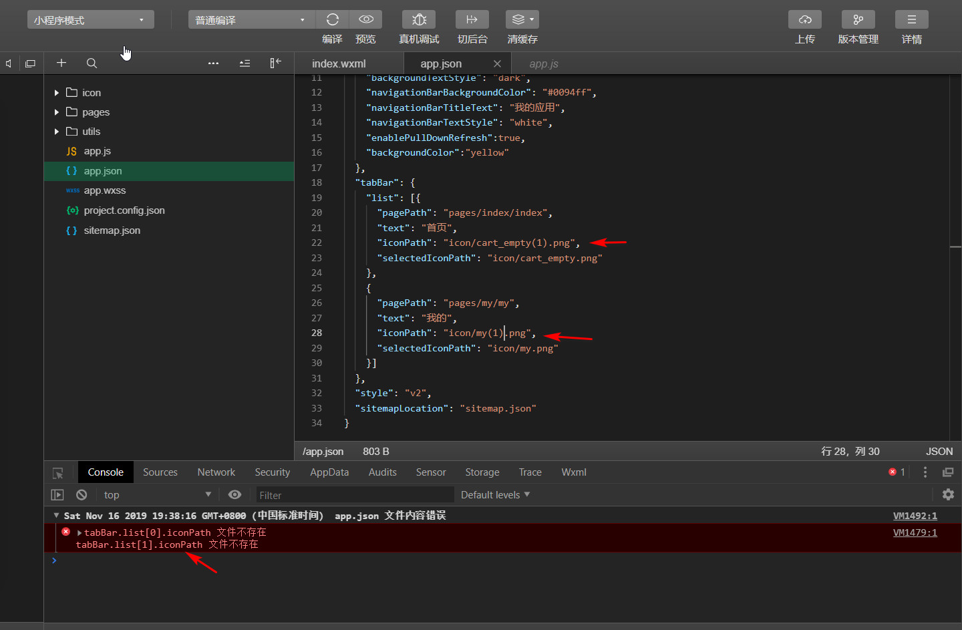Click the 编译 compile icon

coord(332,19)
